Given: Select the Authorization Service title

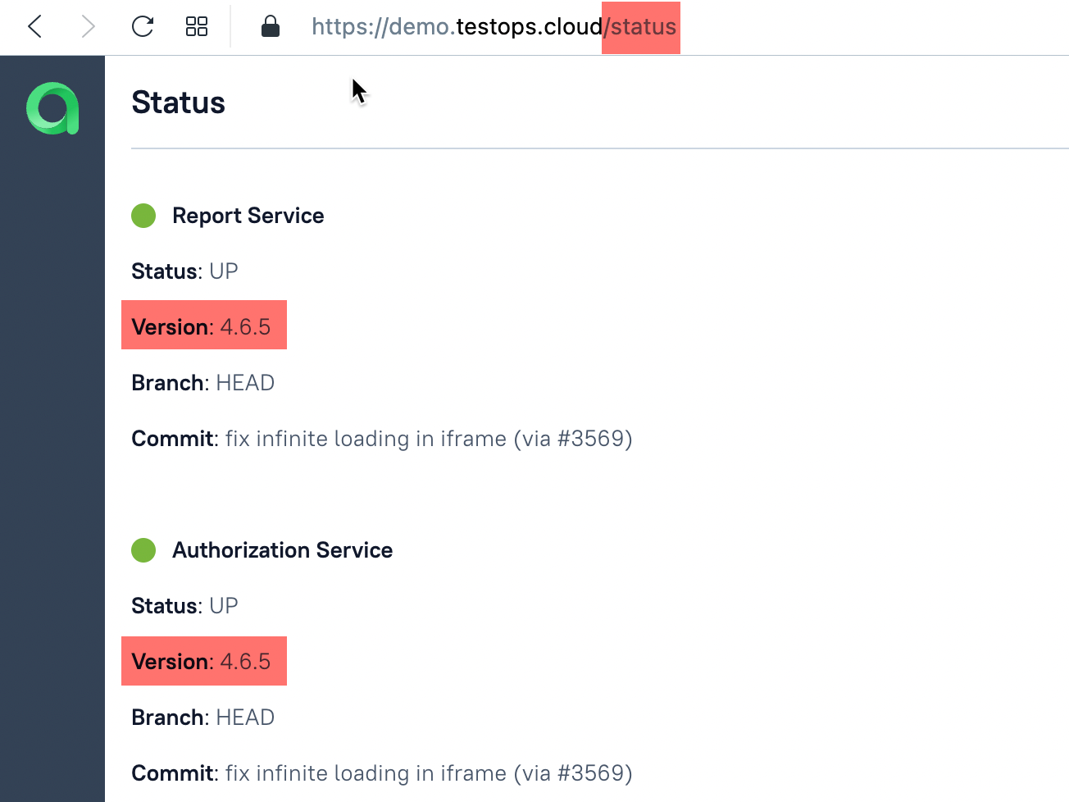Looking at the screenshot, I should point(282,550).
